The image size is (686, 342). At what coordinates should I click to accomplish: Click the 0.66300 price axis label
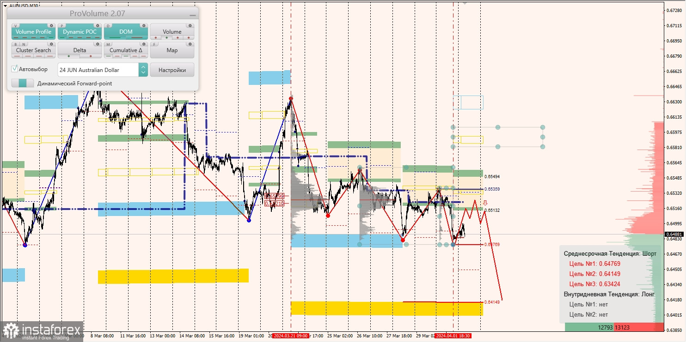tap(675, 102)
